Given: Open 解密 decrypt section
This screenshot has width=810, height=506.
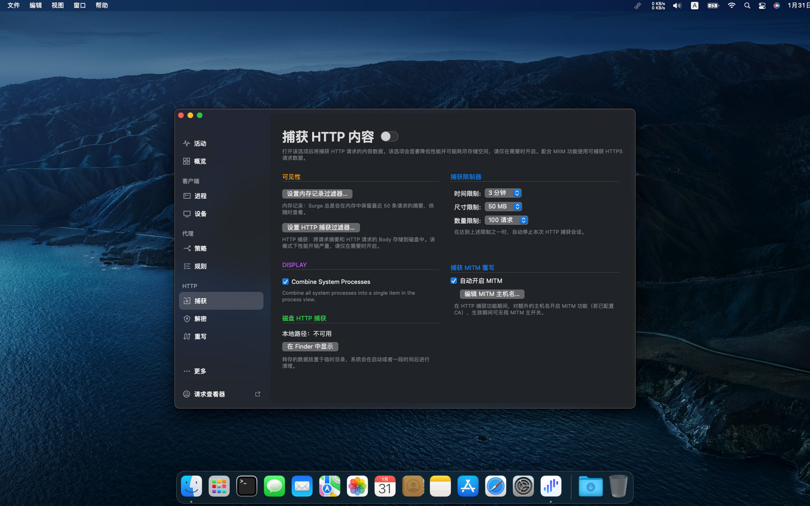Looking at the screenshot, I should point(221,319).
